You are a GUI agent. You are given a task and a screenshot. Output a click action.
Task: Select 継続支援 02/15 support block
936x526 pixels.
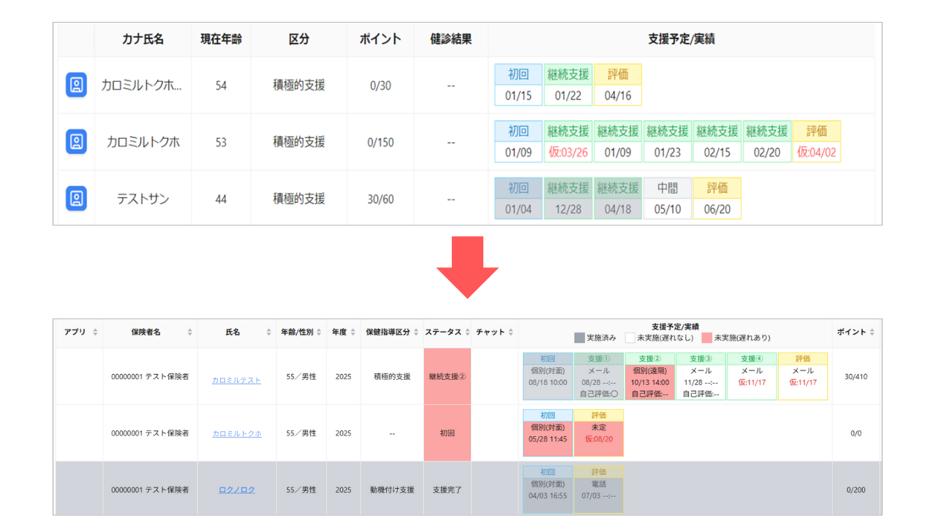click(717, 142)
